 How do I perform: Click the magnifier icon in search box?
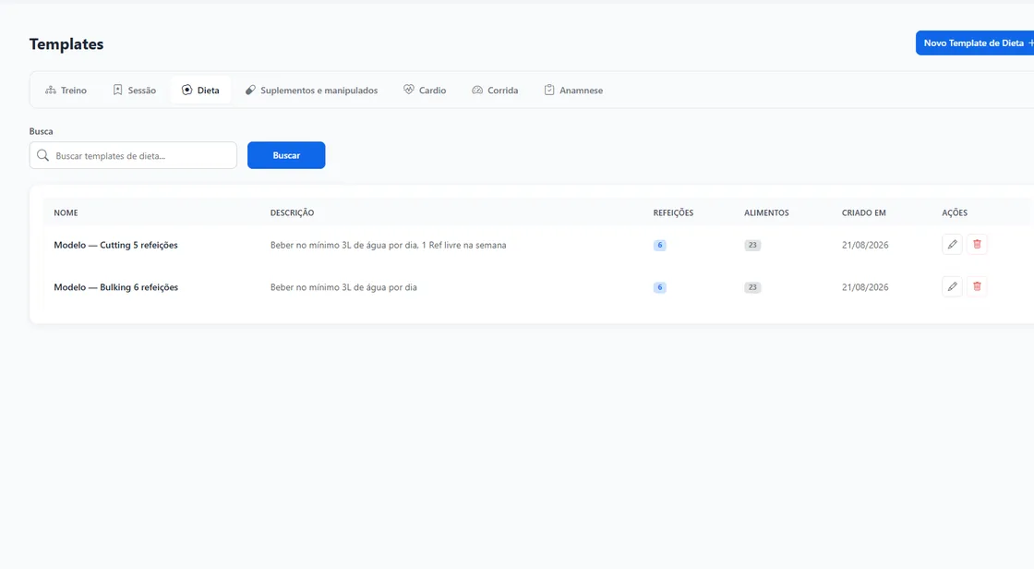[42, 156]
